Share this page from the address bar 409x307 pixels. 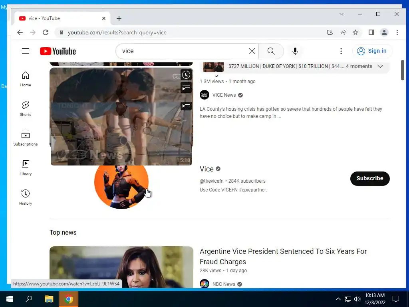[x=342, y=32]
